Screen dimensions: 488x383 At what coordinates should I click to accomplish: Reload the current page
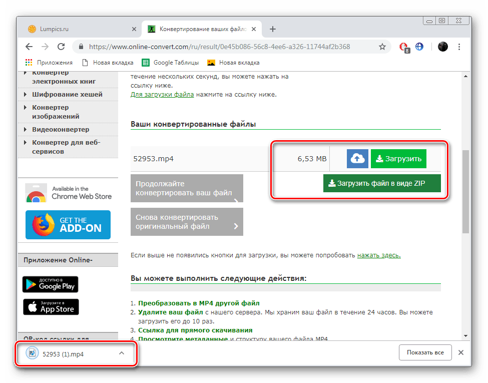click(61, 46)
